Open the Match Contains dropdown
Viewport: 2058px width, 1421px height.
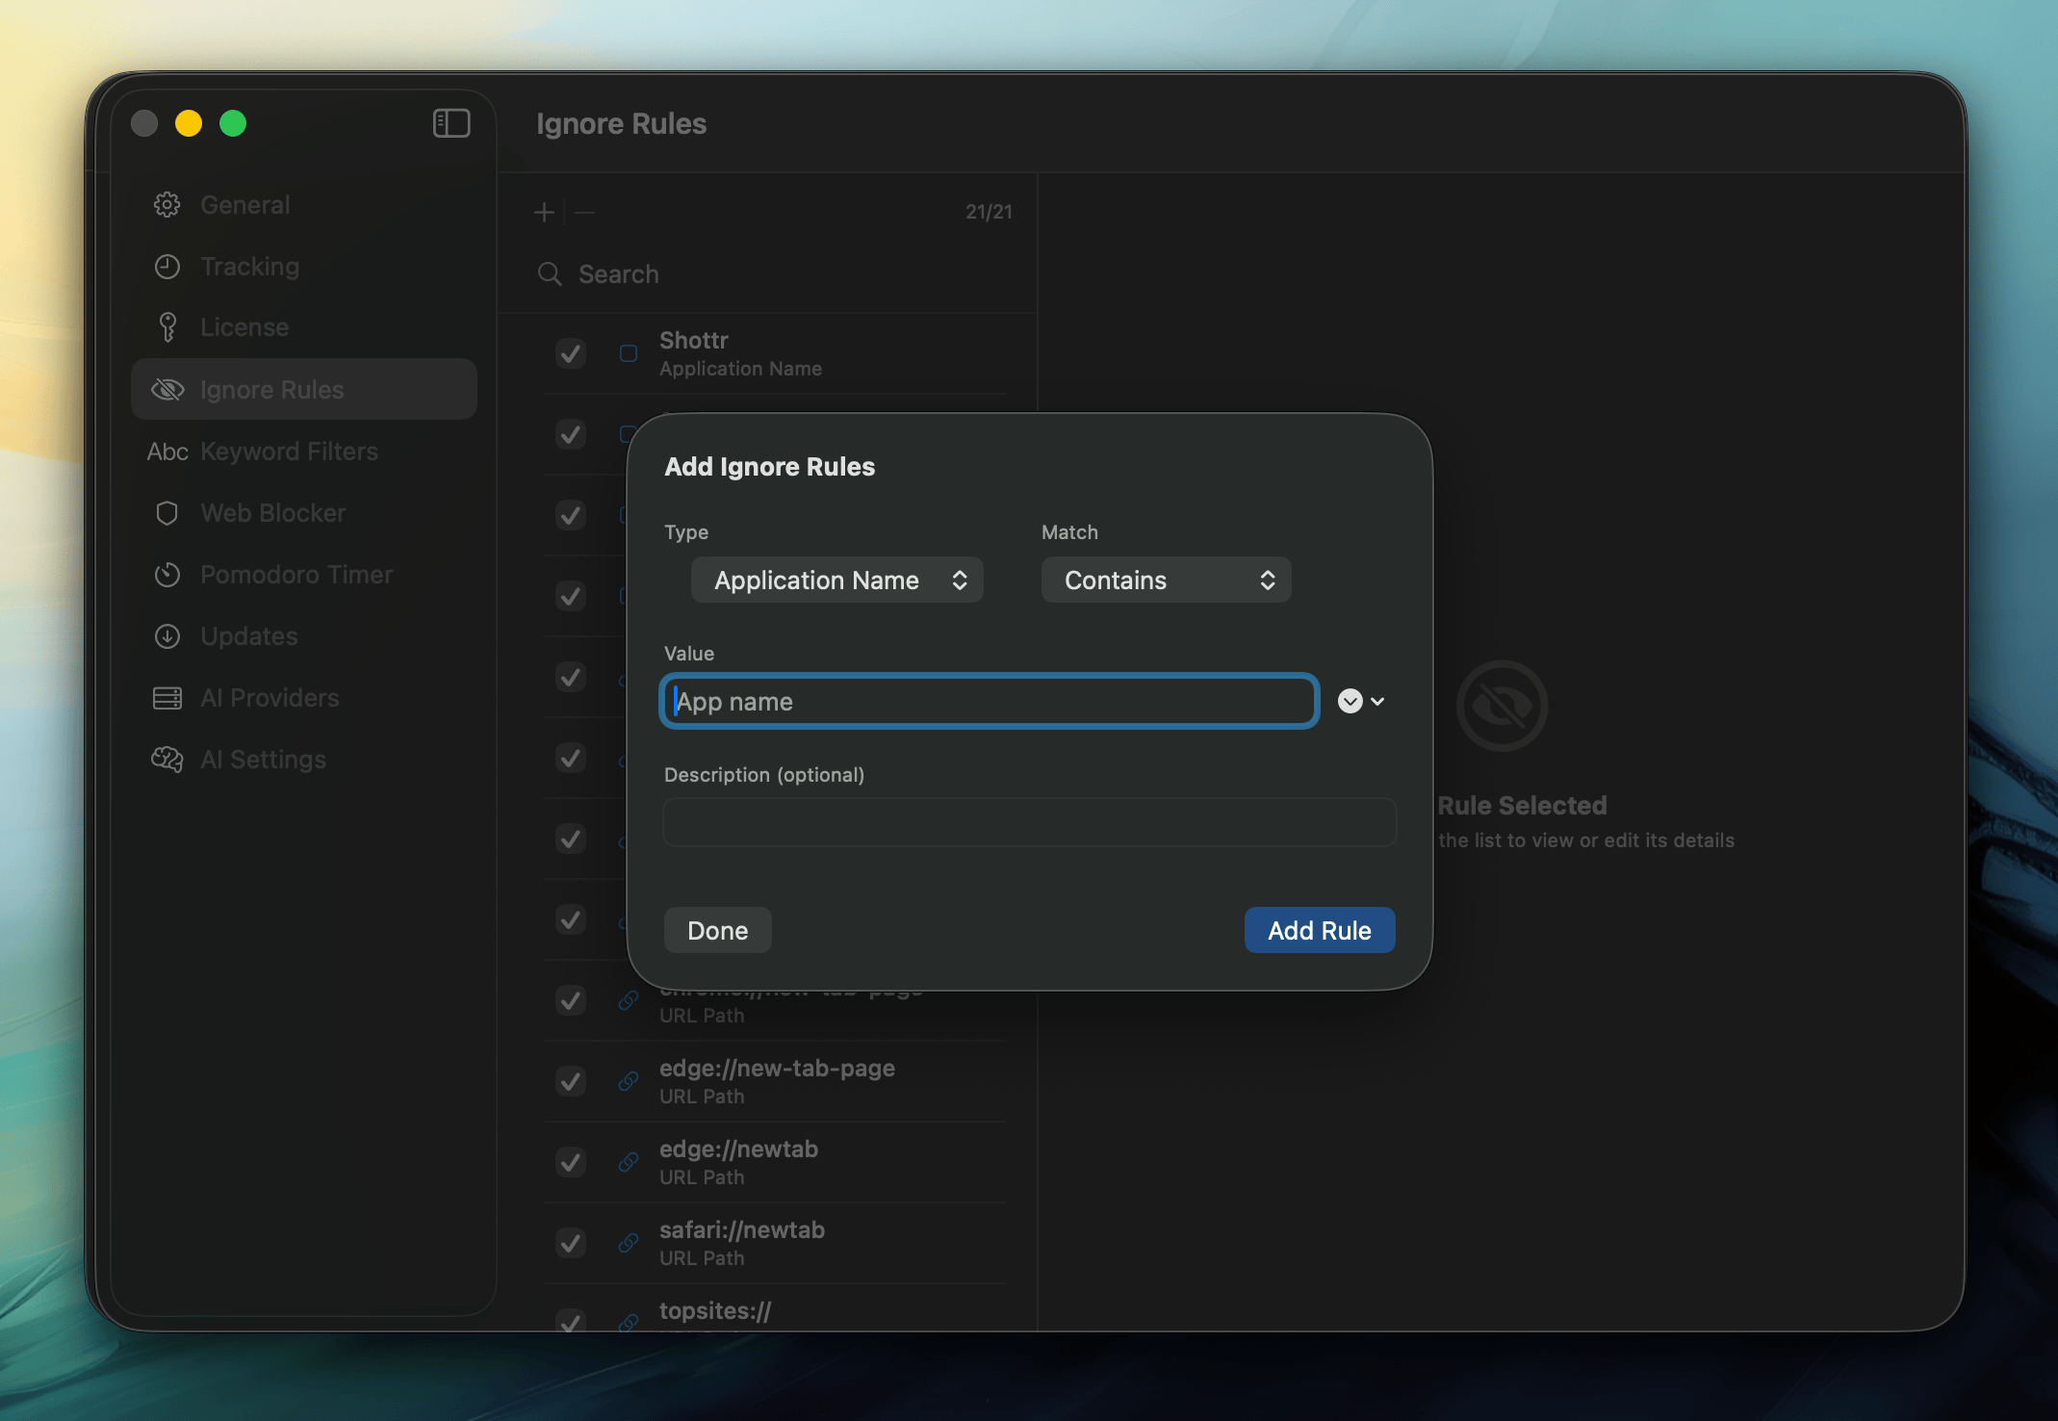1166,580
